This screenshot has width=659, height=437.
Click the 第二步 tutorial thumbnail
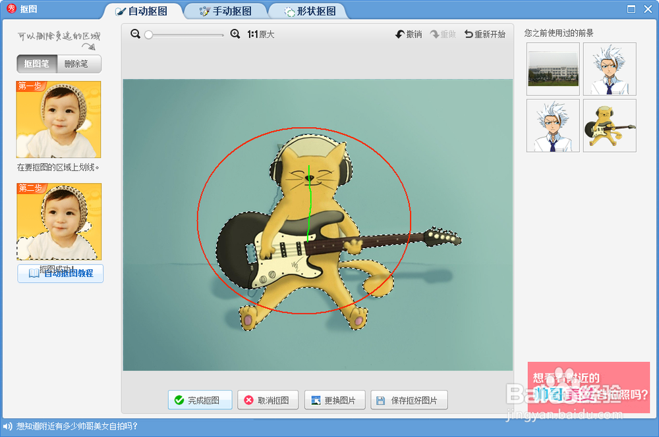point(59,222)
